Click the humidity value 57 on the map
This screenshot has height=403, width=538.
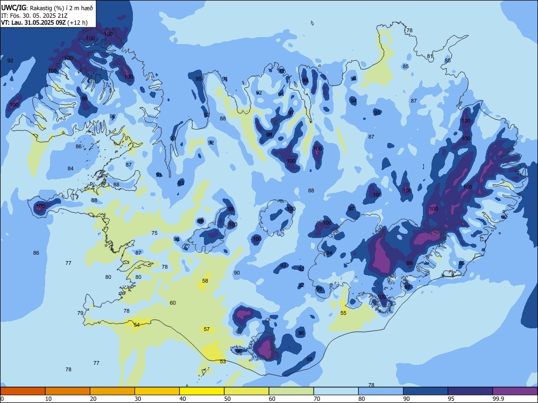pyautogui.click(x=207, y=329)
